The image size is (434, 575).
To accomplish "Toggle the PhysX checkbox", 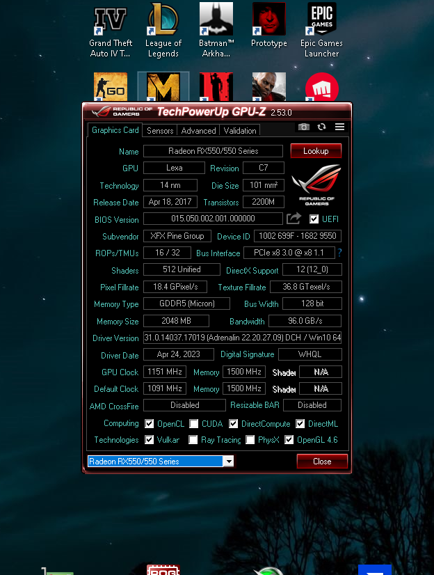I will [x=250, y=440].
